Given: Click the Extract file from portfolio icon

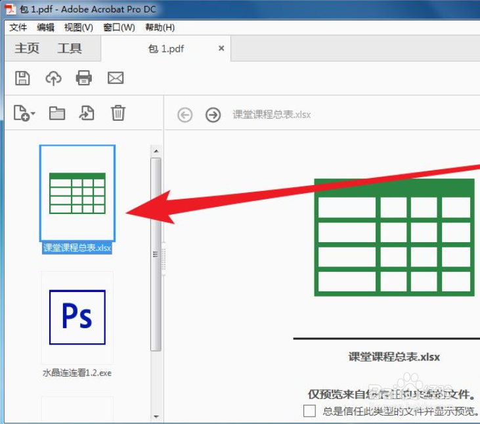Looking at the screenshot, I should click(87, 113).
